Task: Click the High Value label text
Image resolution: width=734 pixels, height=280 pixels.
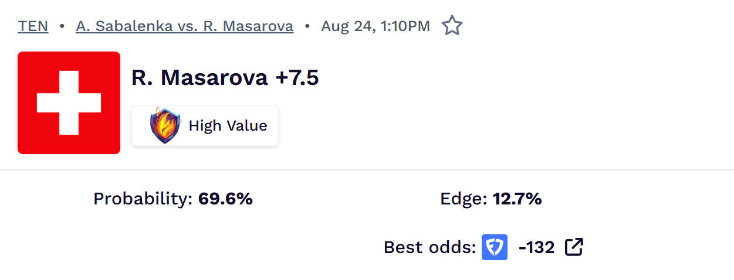Action: 228,126
